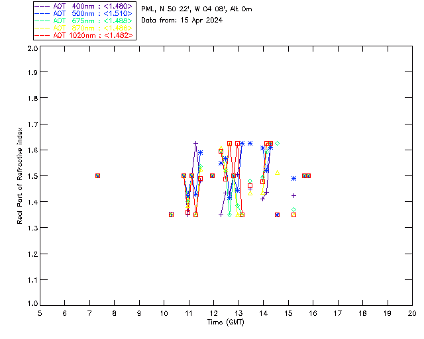Click the lone red square at 1.35 near 10.3 GMT
The height and width of the screenshot is (339, 424).
tap(171, 215)
